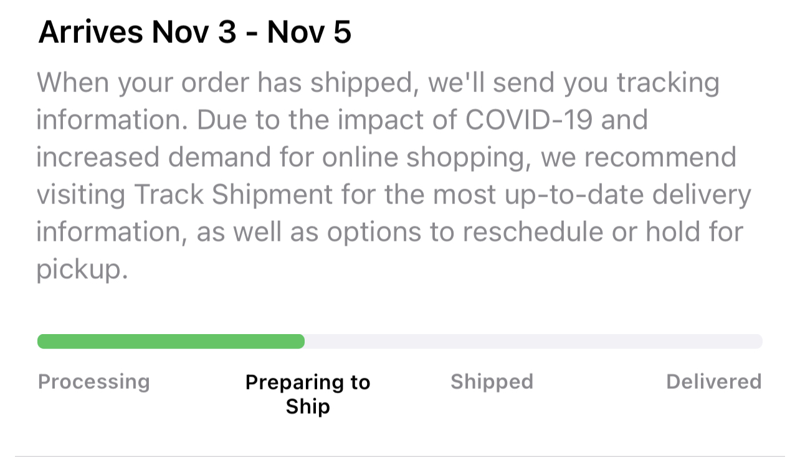Click the unfilled gray part of progress bar
This screenshot has width=800, height=461.
tap(533, 342)
